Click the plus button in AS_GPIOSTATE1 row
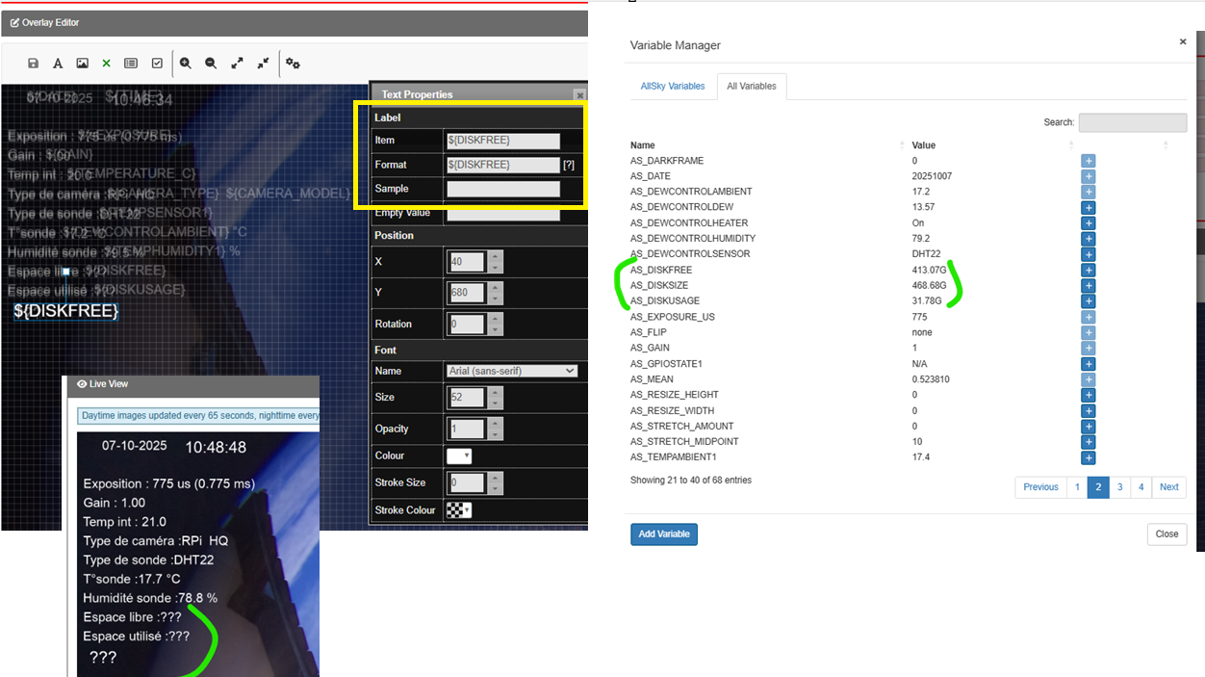This screenshot has height=677, width=1205. [x=1089, y=364]
